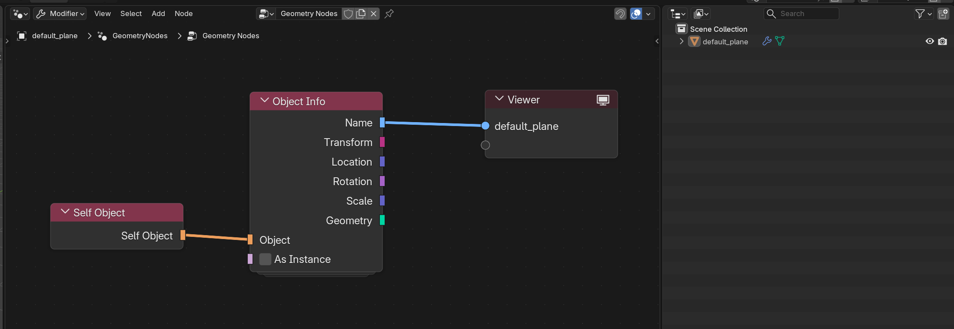Unlink the node group with X icon
Image resolution: width=954 pixels, height=329 pixels.
(373, 14)
